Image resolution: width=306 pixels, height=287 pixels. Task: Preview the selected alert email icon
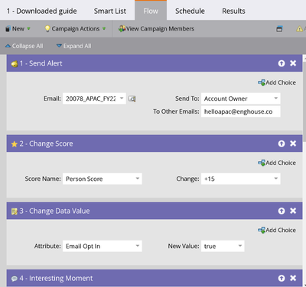[132, 98]
